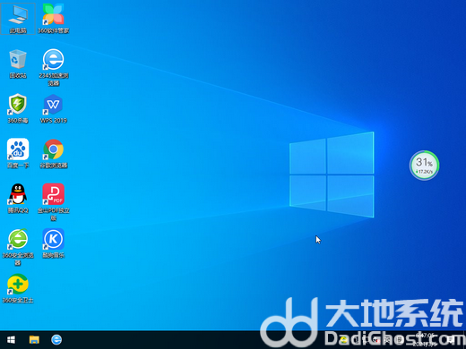The height and width of the screenshot is (349, 466).
Task: Open the WPS 2019 shortcut
Action: tap(54, 108)
